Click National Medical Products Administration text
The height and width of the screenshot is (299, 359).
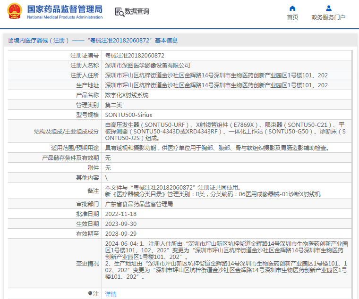tap(65, 17)
